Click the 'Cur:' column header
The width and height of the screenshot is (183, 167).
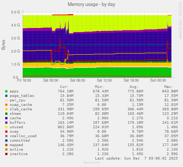click(64, 87)
